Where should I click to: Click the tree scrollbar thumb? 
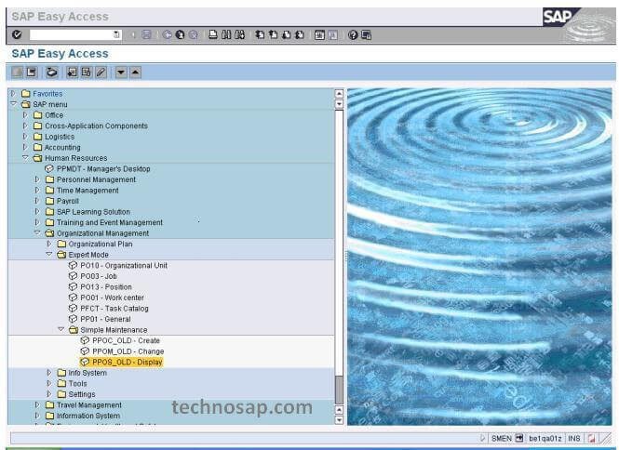click(x=339, y=390)
